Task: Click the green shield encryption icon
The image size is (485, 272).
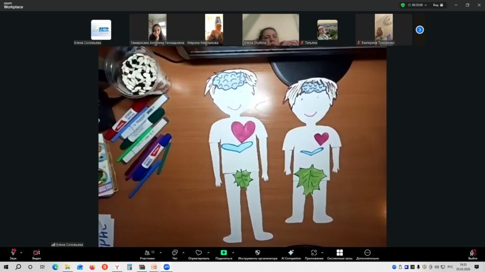Action: coord(403,5)
